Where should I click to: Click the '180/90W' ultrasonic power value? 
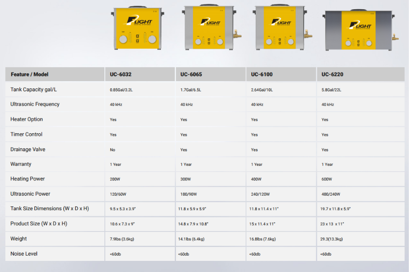pos(189,194)
